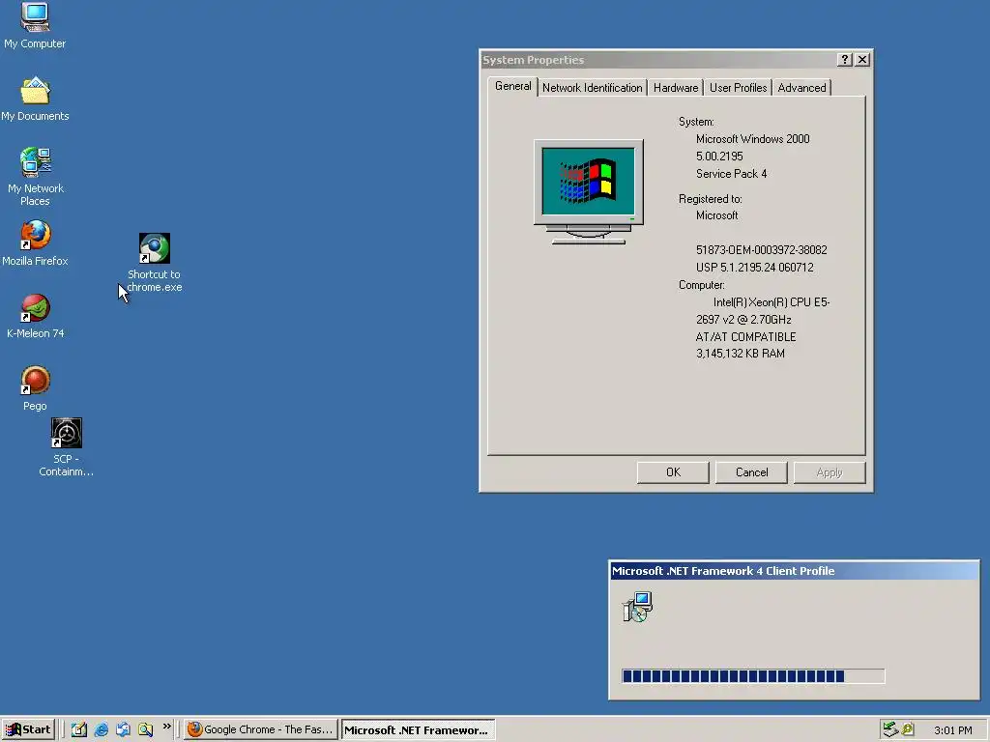990x742 pixels.
Task: Click the Windows logo monitor image
Action: point(589,192)
